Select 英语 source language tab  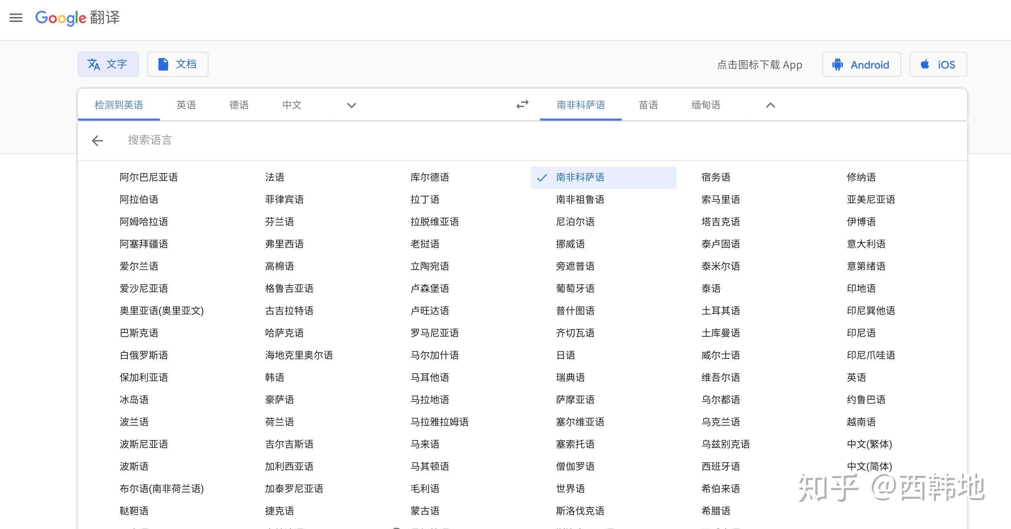(186, 105)
